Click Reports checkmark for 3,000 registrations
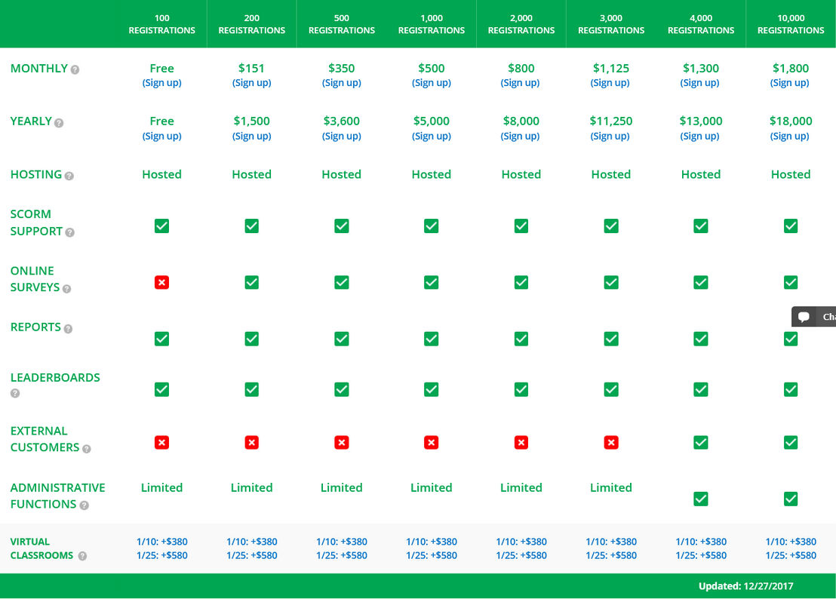Viewport: 836px width, 599px height. 611,339
